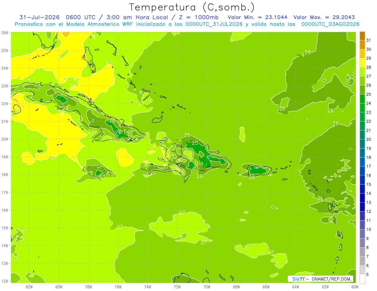Click the 24N latitude axis label
This screenshot has height=291, width=377.
(5, 68)
